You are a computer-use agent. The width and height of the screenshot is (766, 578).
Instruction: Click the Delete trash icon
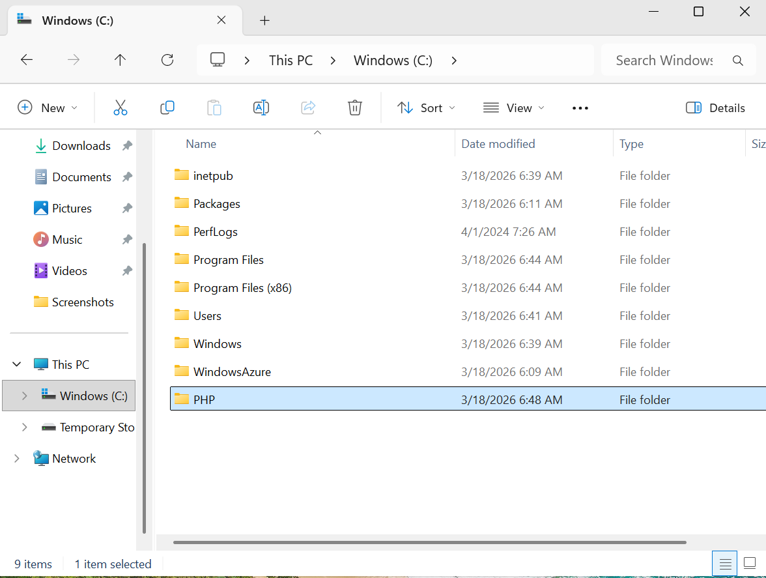[354, 108]
